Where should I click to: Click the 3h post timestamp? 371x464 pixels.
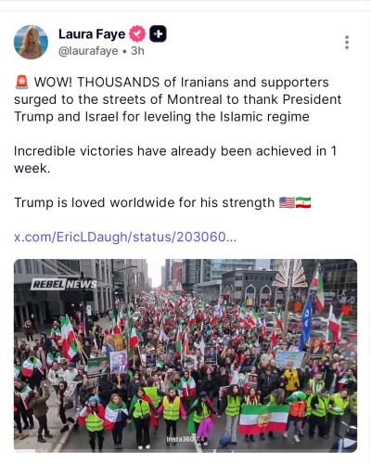pos(137,51)
